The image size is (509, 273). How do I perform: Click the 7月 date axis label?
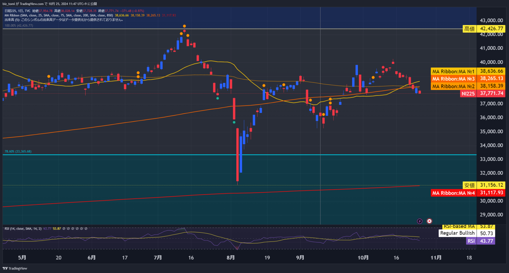click(x=158, y=257)
